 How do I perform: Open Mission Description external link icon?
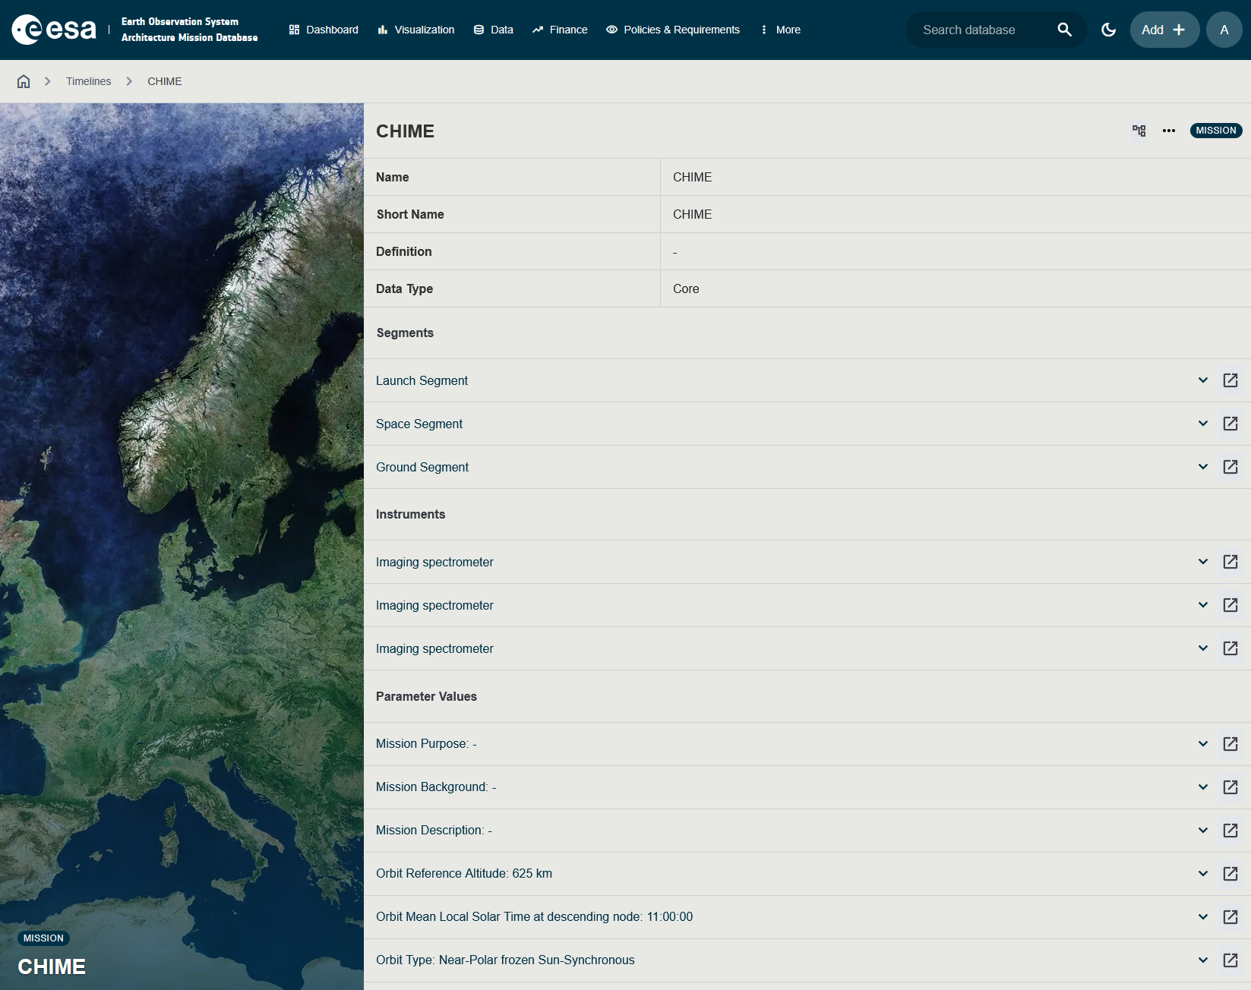click(x=1230, y=831)
